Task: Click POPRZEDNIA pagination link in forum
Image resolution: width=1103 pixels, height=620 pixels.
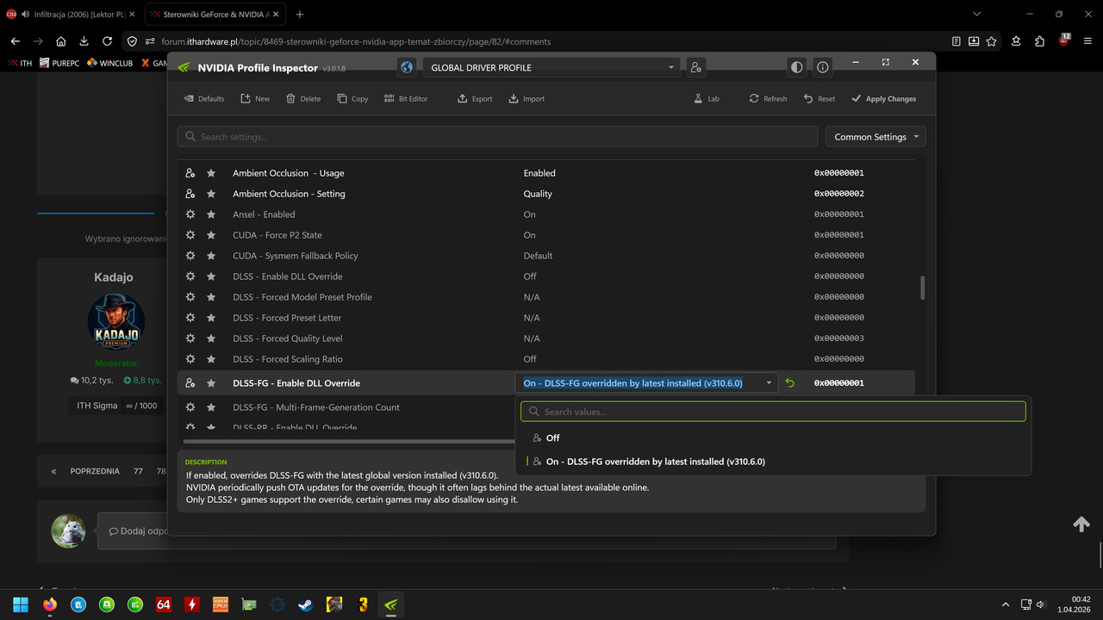Action: point(95,471)
